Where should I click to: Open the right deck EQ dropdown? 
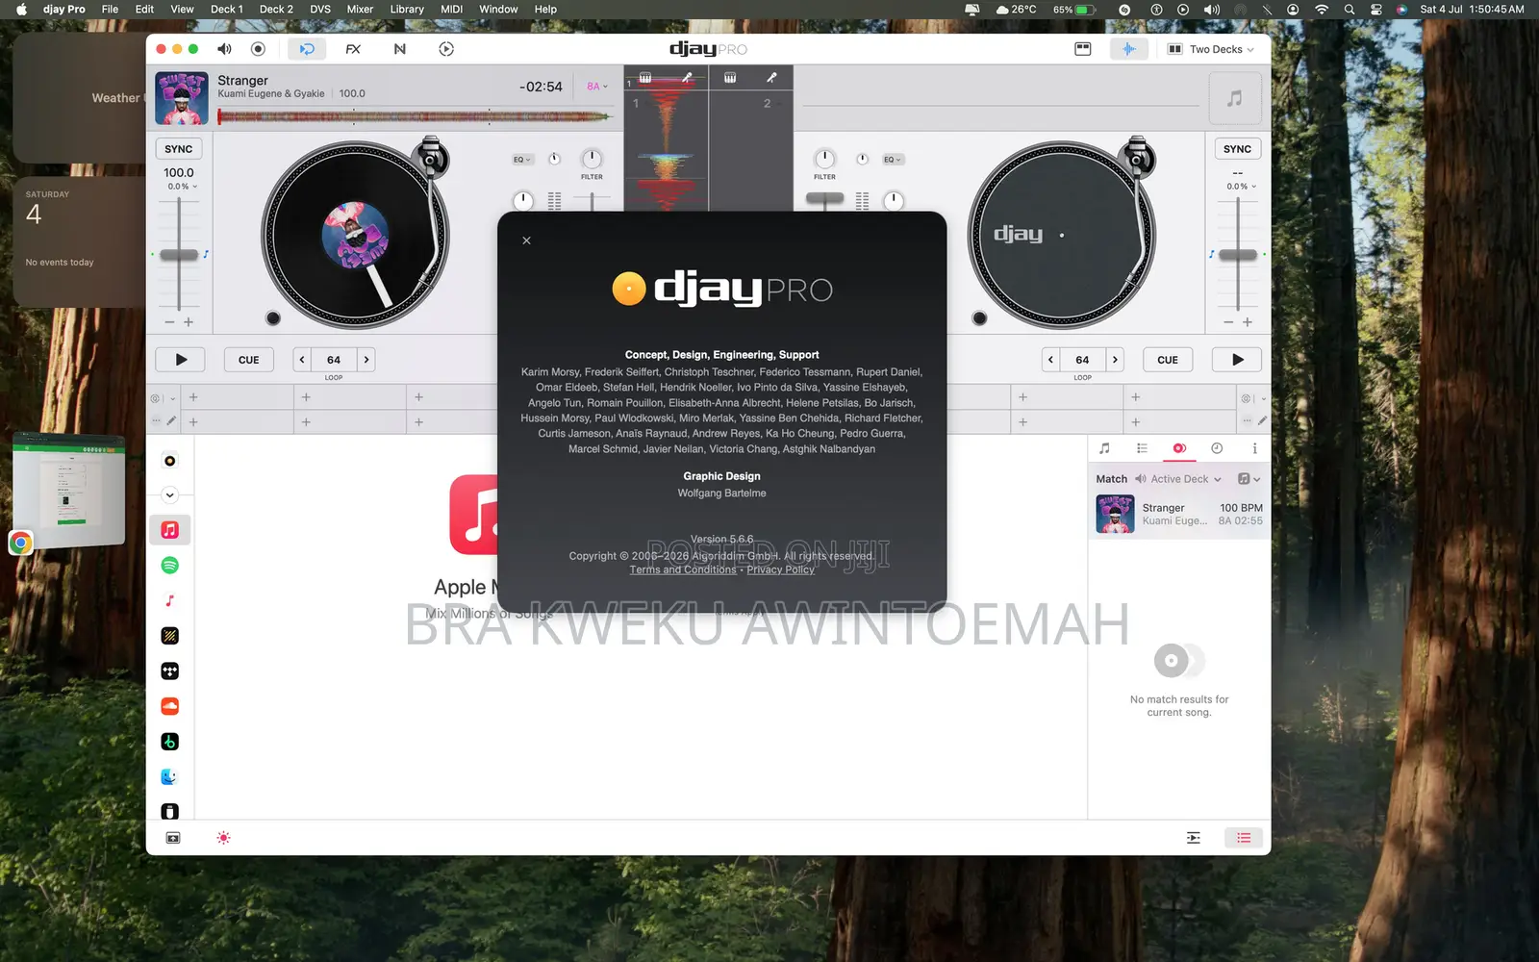coord(893,160)
